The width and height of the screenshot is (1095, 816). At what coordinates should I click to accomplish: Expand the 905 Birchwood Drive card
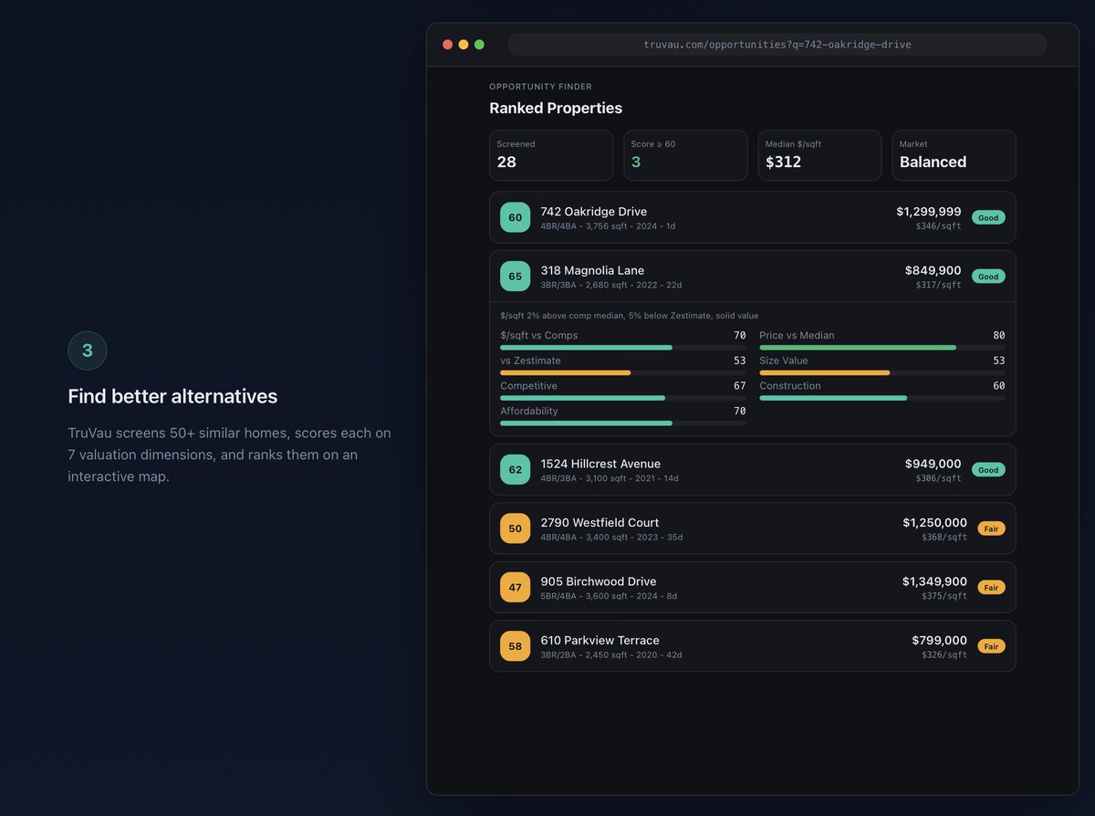(x=753, y=588)
